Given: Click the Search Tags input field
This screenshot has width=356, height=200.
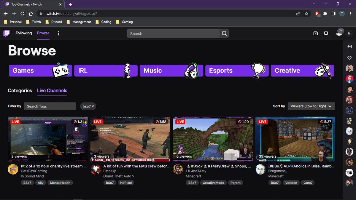Looking at the screenshot, I should (50, 106).
